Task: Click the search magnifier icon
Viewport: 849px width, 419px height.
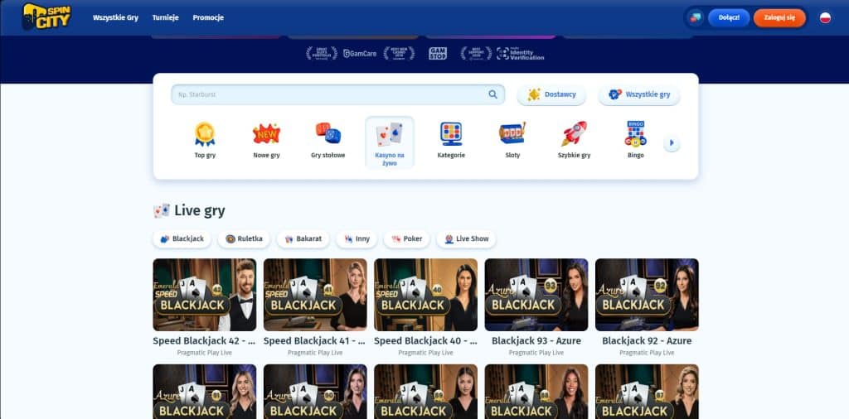Action: [493, 94]
